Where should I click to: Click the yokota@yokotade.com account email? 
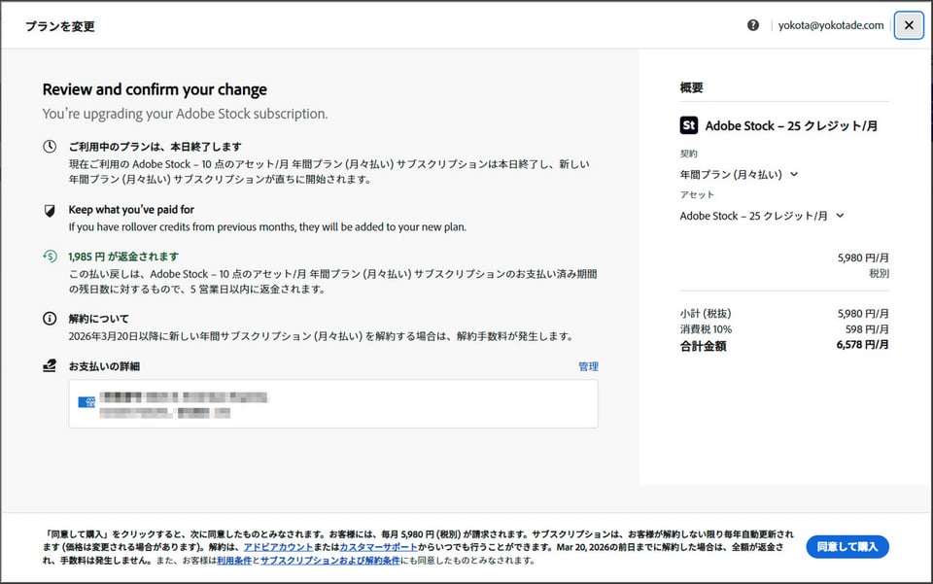click(x=831, y=25)
